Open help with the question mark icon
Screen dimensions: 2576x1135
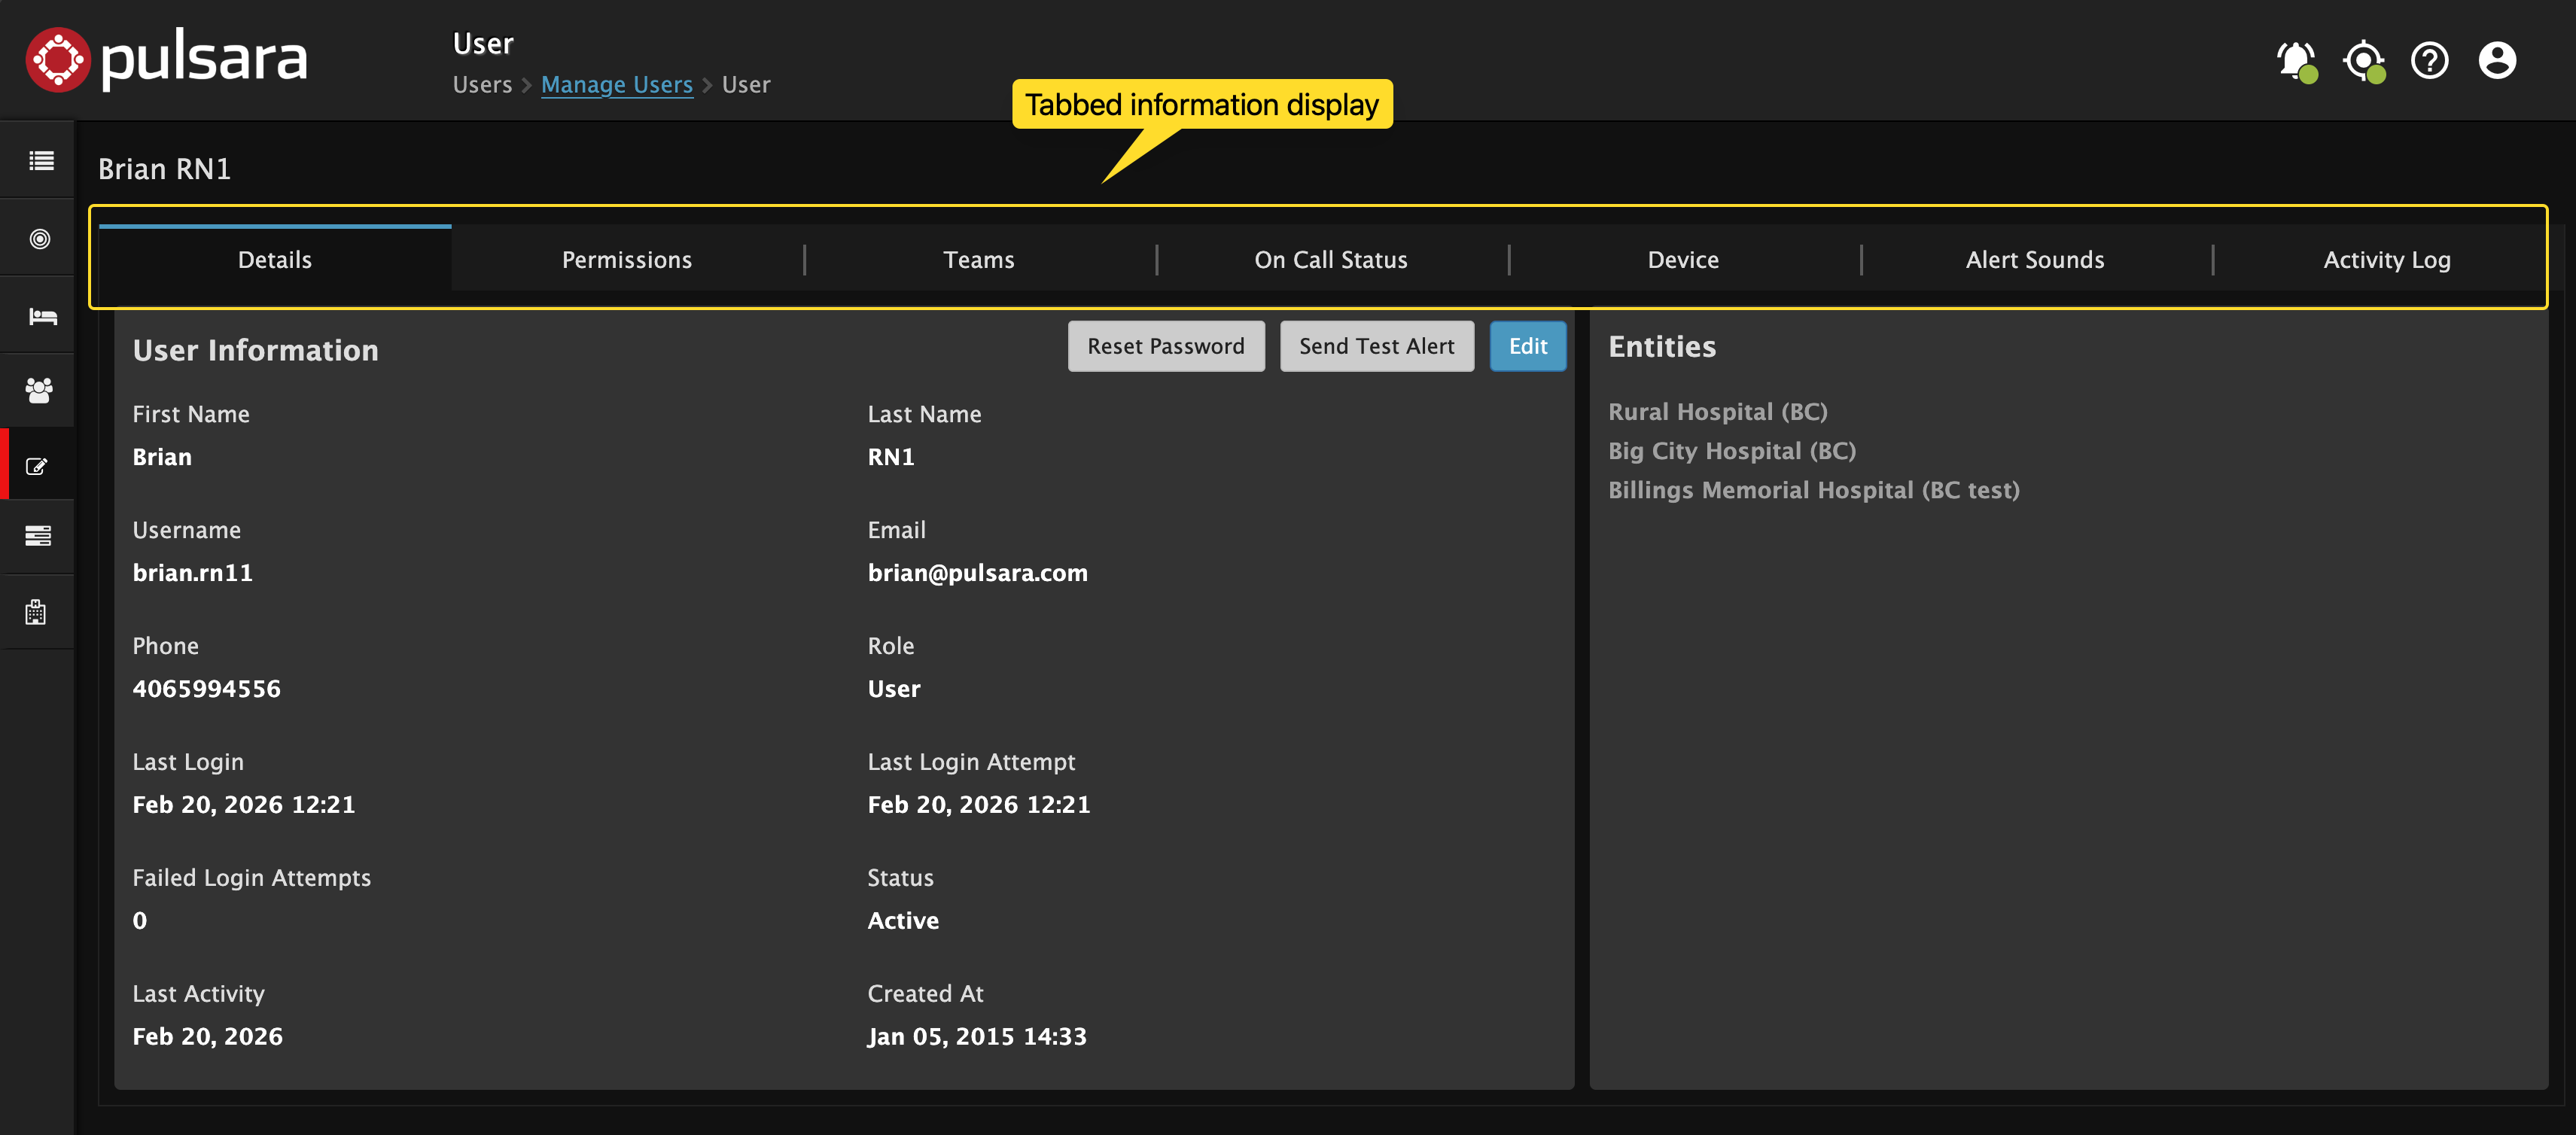coord(2430,61)
